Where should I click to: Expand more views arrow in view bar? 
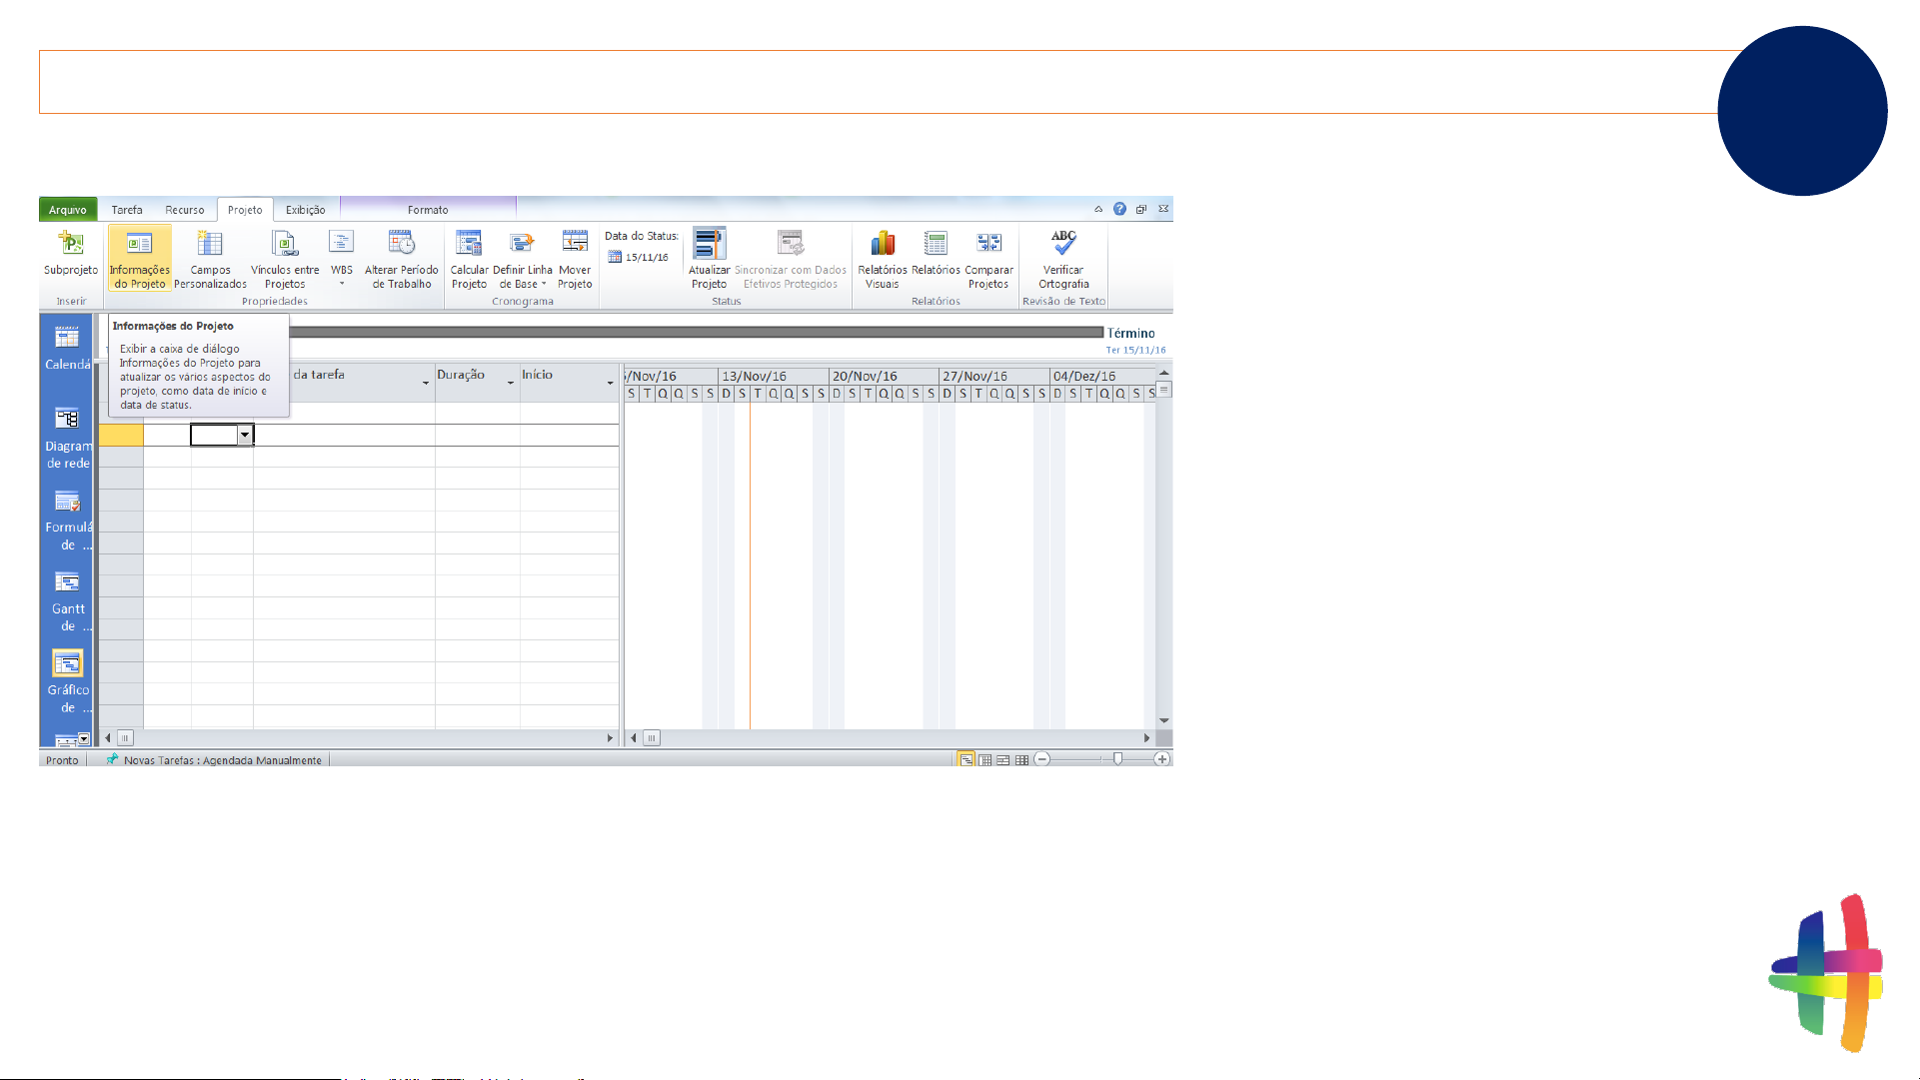pos(84,739)
